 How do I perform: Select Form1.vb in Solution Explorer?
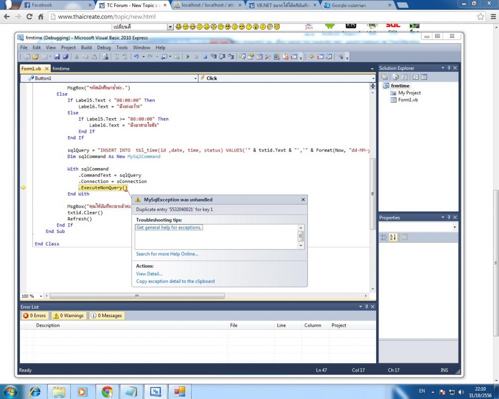[408, 100]
